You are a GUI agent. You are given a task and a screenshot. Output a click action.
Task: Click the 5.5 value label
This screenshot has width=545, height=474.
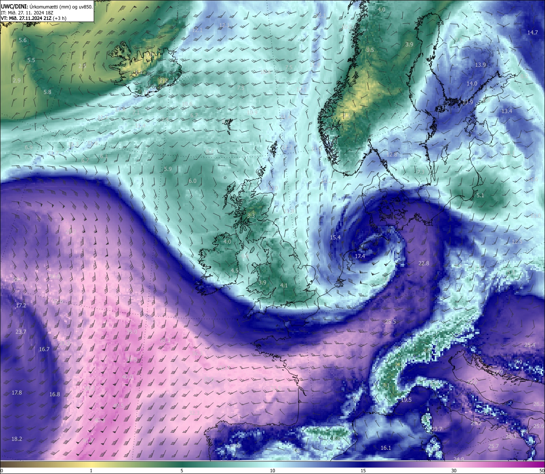point(31,60)
